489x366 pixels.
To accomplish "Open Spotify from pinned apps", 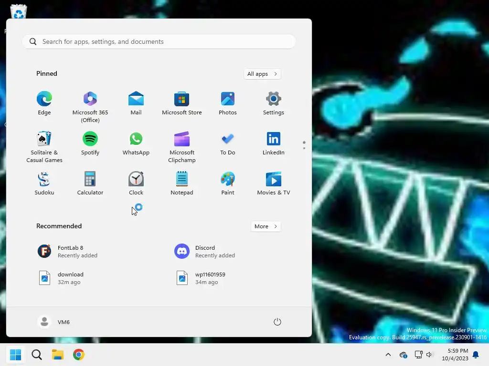I will [x=90, y=144].
